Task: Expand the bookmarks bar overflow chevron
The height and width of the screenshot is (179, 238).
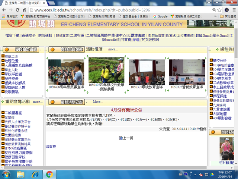Action: (x=215, y=16)
